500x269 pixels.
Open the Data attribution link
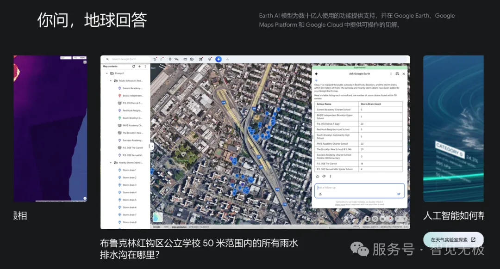179,227
